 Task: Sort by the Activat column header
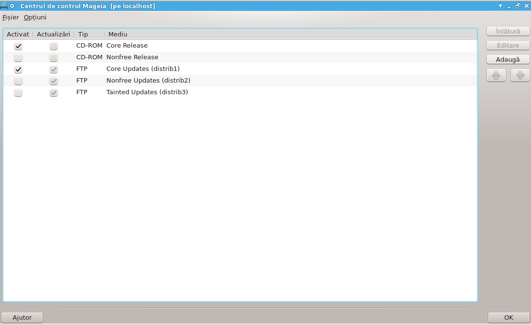pos(18,34)
